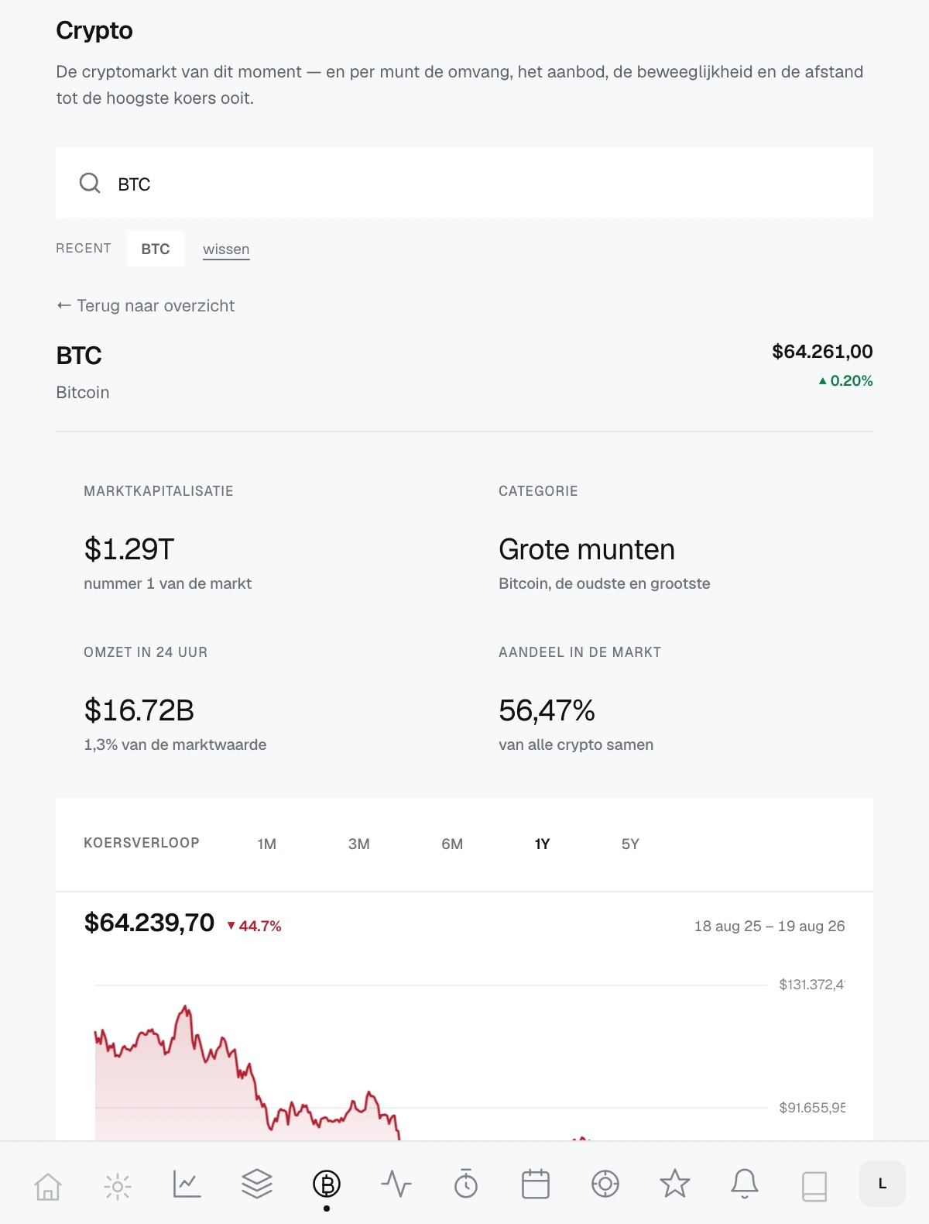Click the $91.655 chart axis label

pos(811,1108)
